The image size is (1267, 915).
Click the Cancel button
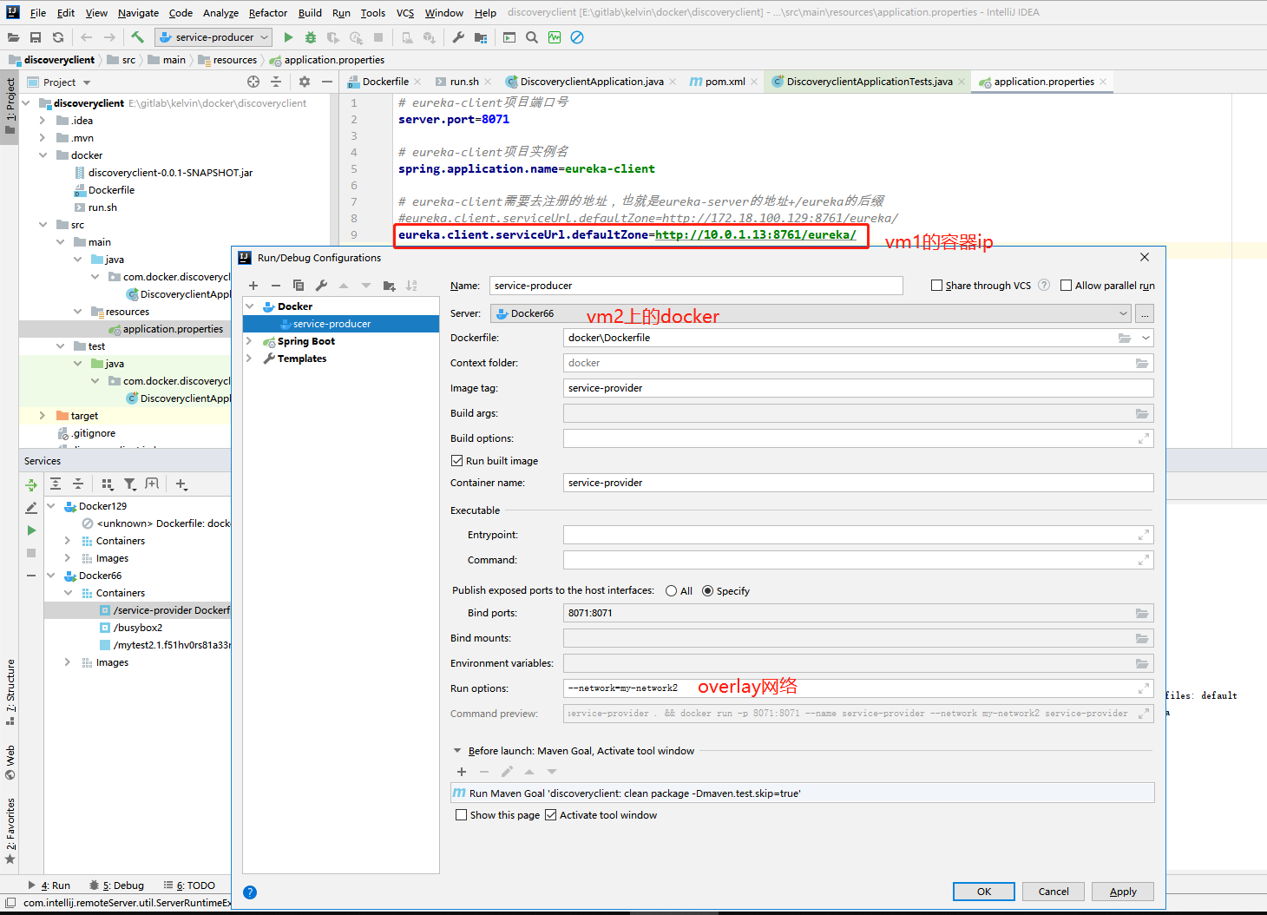point(1054,892)
